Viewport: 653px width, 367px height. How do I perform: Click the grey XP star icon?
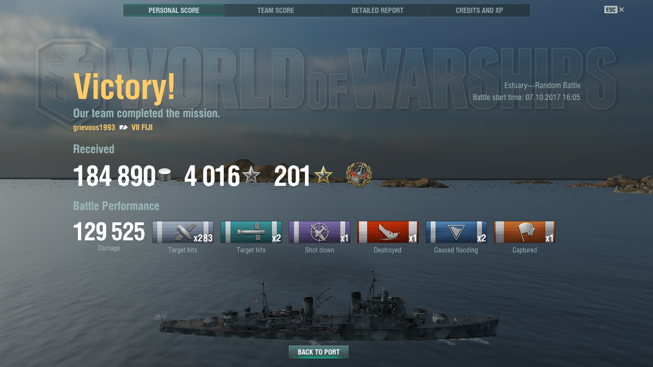point(251,175)
